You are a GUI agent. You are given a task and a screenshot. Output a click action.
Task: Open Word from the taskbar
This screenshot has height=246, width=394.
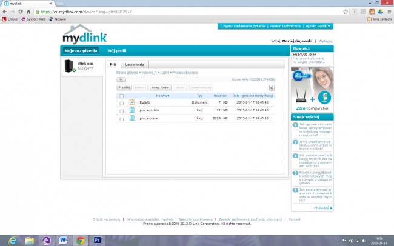tap(63, 241)
